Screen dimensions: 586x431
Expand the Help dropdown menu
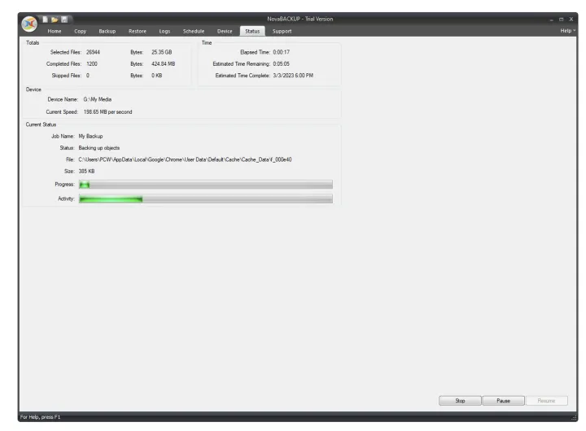click(567, 31)
